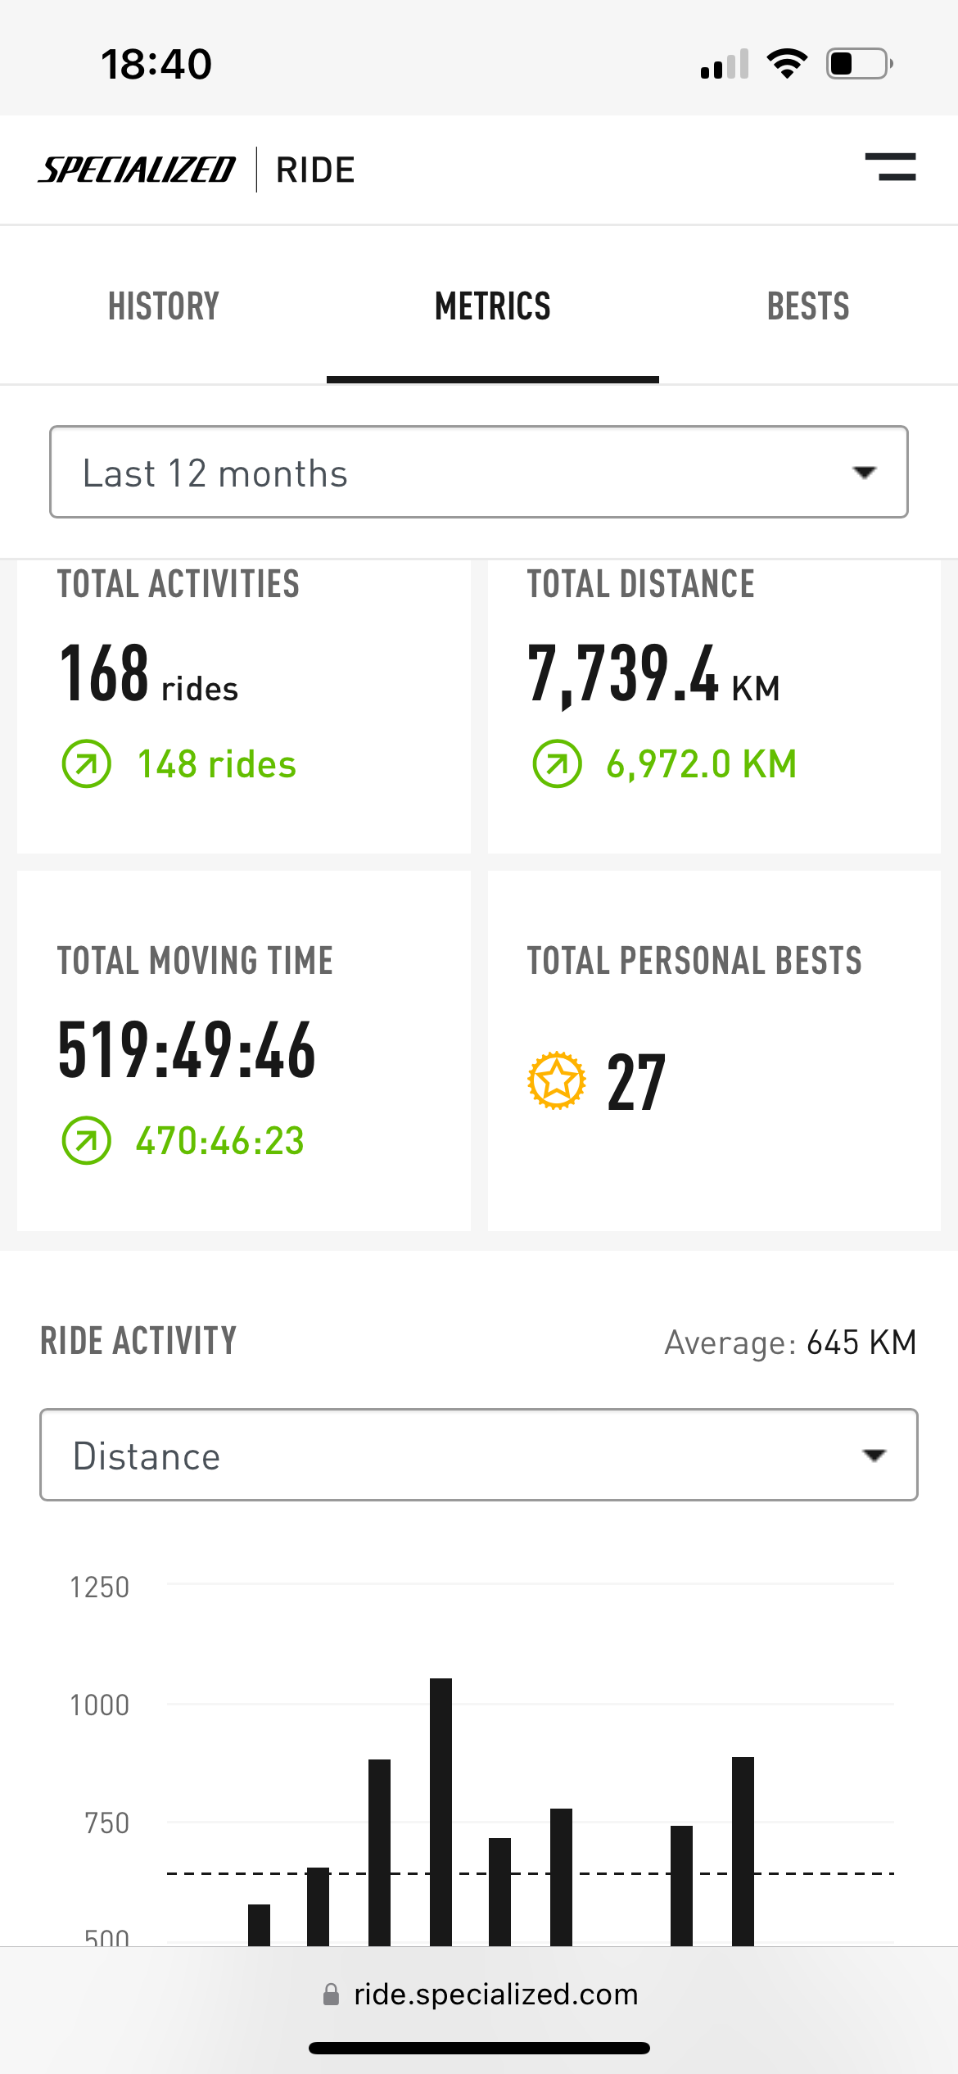Image resolution: width=958 pixels, height=2074 pixels.
Task: Click the green arrow beside 148 rides
Action: click(87, 763)
